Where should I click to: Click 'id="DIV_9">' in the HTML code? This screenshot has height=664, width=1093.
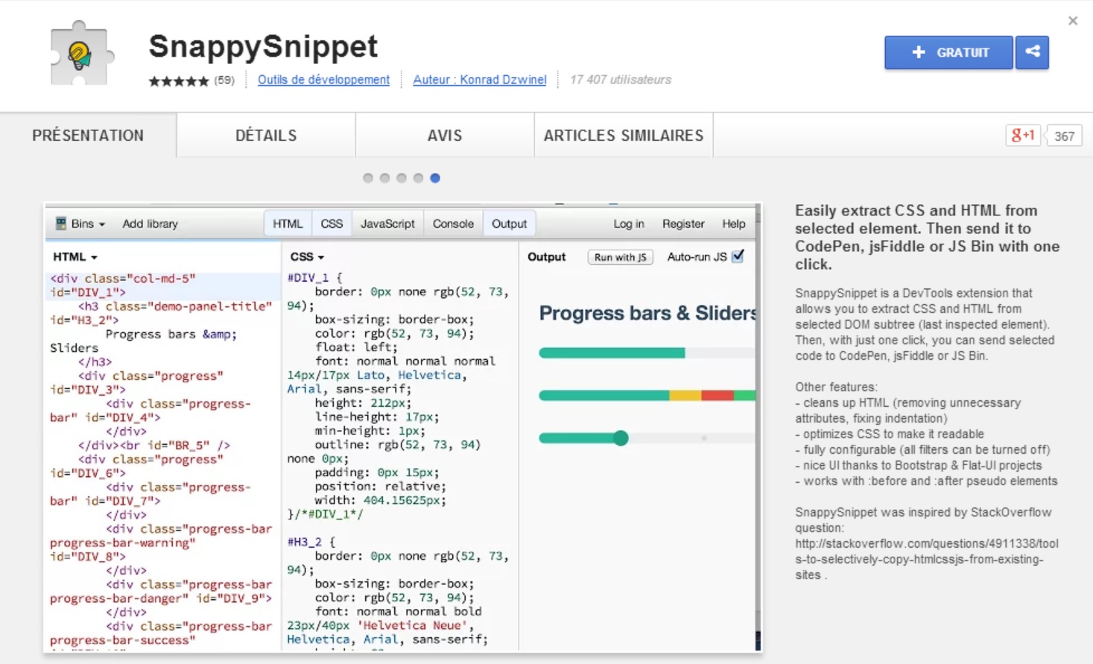pyautogui.click(x=234, y=598)
